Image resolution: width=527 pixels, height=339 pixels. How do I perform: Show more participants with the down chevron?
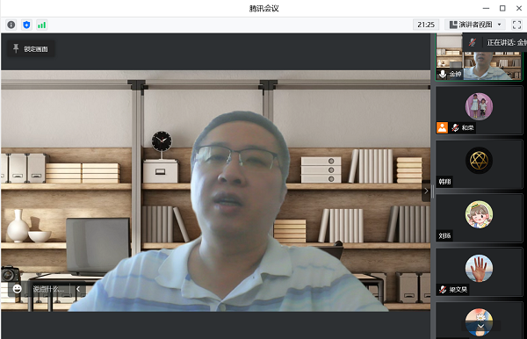pyautogui.click(x=481, y=326)
